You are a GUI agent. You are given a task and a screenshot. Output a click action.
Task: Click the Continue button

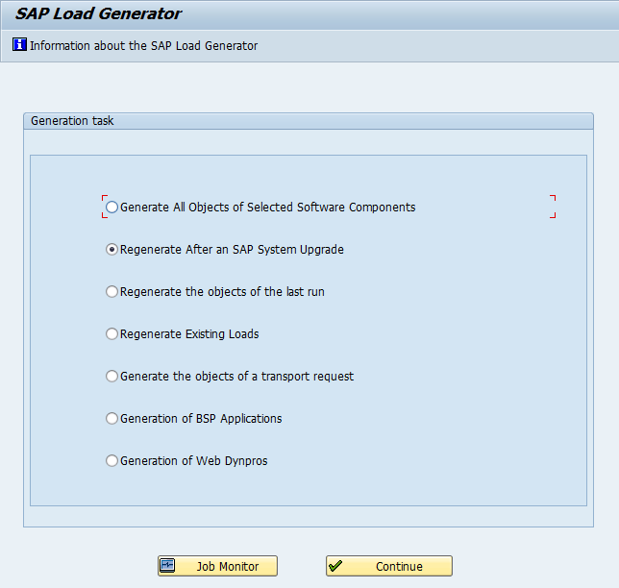(x=389, y=566)
